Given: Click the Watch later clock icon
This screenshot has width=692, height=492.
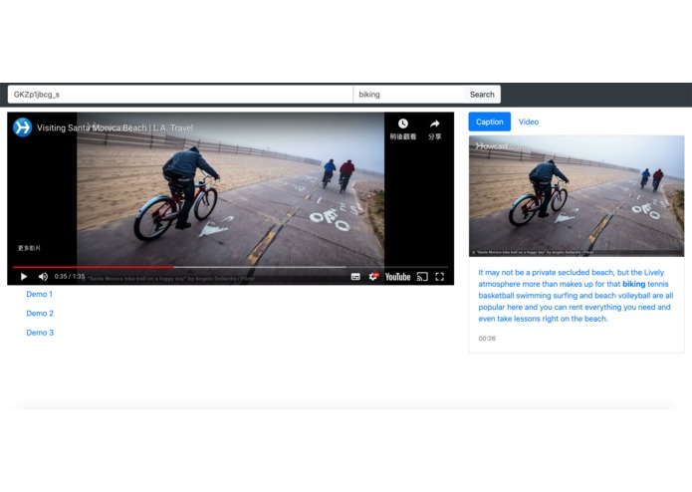Looking at the screenshot, I should (403, 123).
